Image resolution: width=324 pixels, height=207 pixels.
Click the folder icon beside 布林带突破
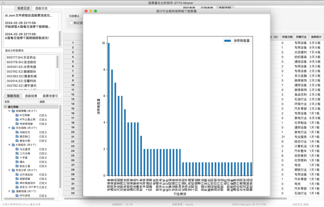point(17,123)
